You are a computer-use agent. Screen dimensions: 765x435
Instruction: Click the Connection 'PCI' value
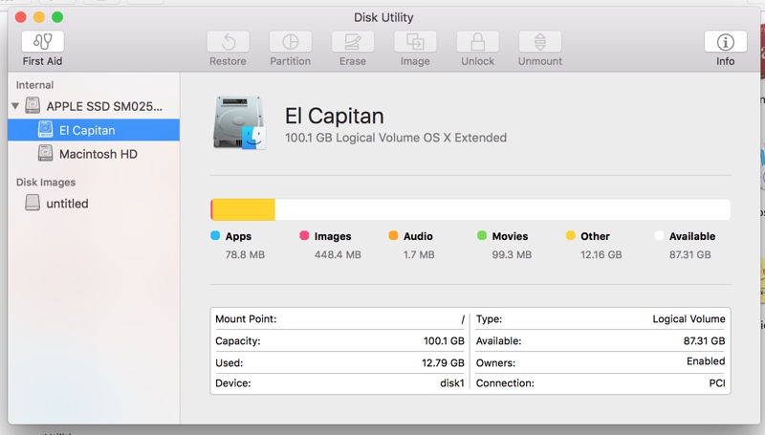coord(717,383)
